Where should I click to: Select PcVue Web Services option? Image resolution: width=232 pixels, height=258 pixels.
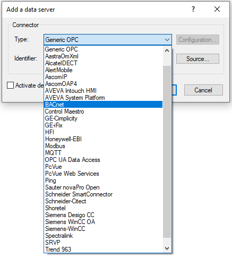(104, 174)
